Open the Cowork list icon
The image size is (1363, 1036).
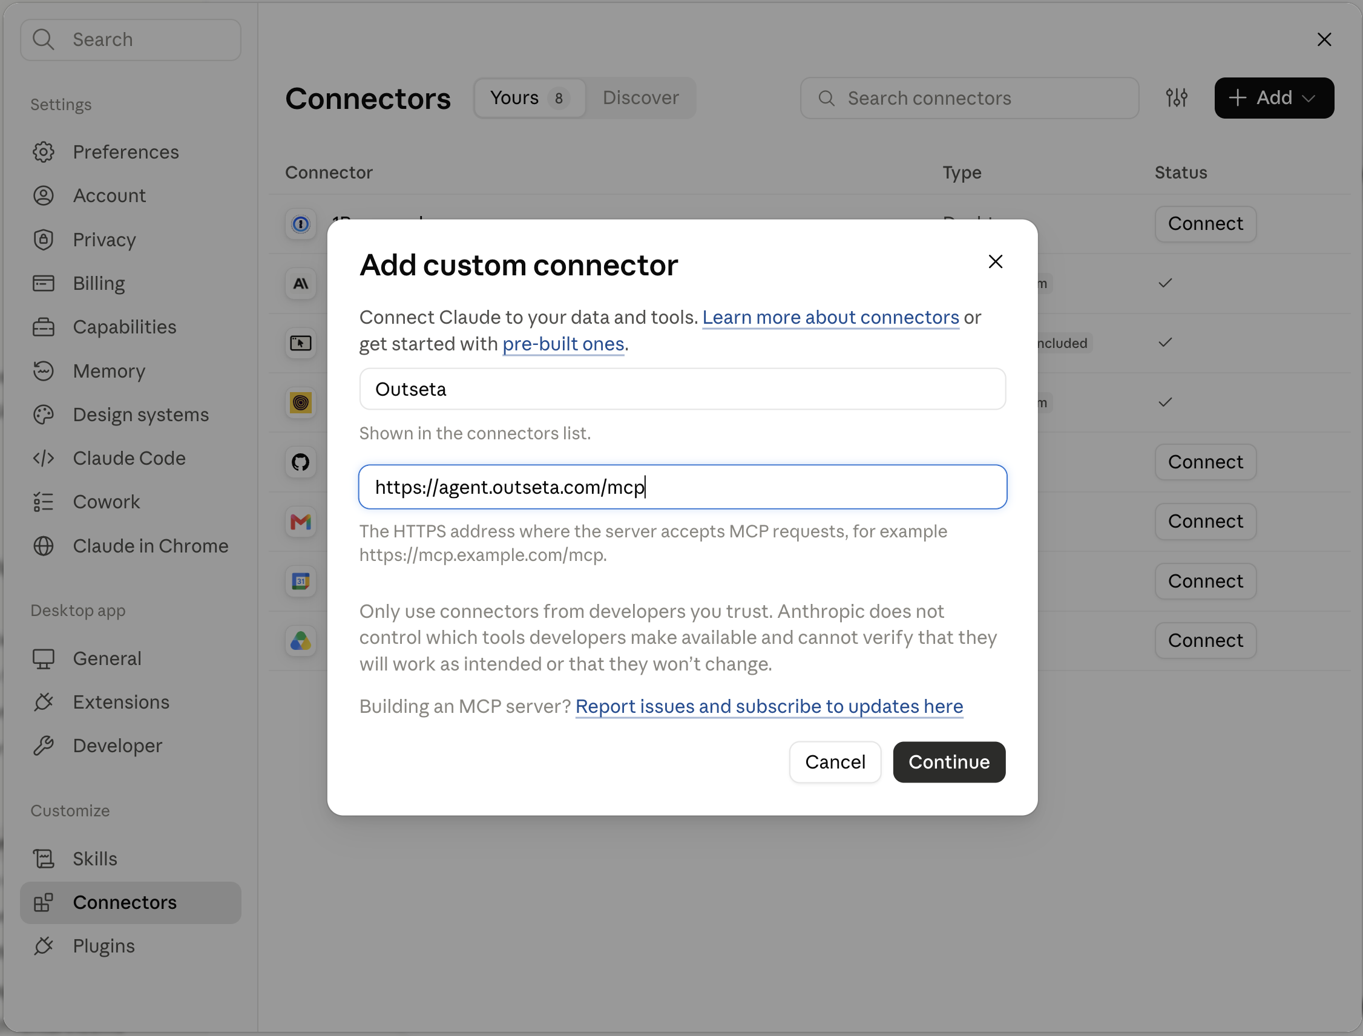click(x=43, y=502)
